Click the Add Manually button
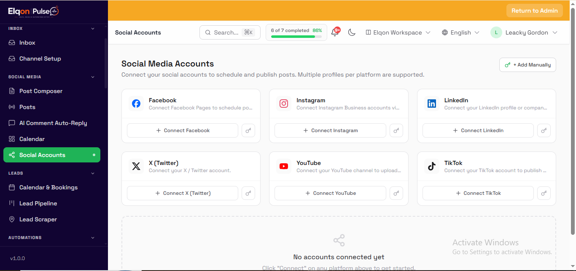Screen dimensions: 576x271 pos(528,65)
